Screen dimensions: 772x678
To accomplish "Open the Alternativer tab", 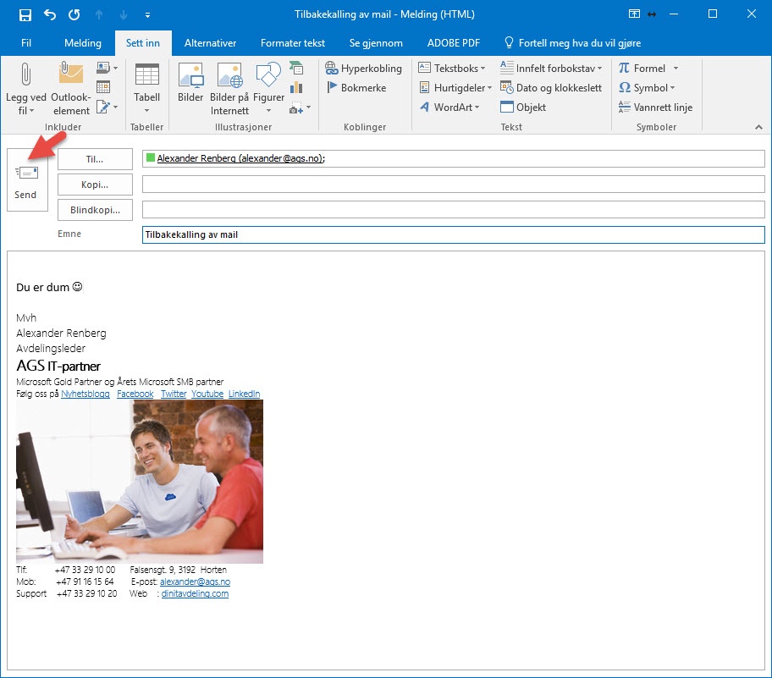I will pos(210,43).
